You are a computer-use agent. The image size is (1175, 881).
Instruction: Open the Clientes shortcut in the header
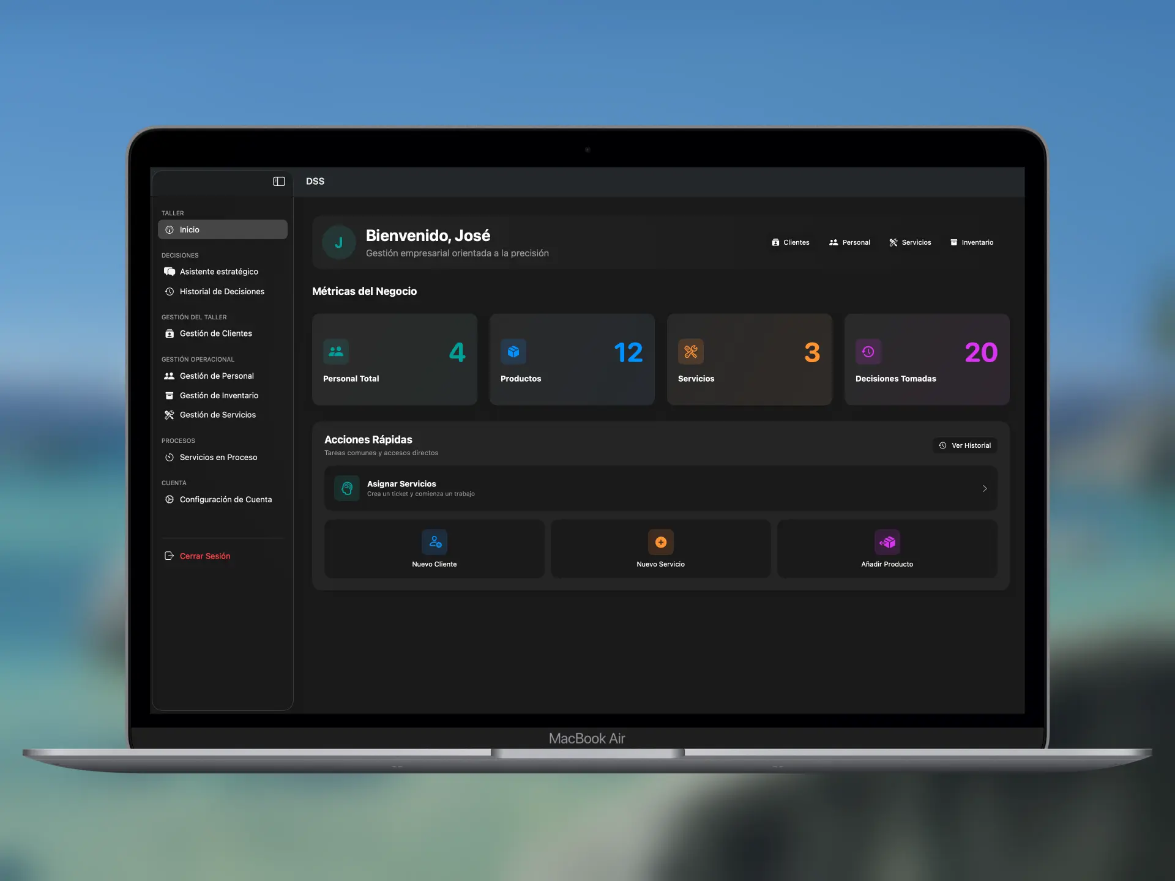click(x=791, y=242)
